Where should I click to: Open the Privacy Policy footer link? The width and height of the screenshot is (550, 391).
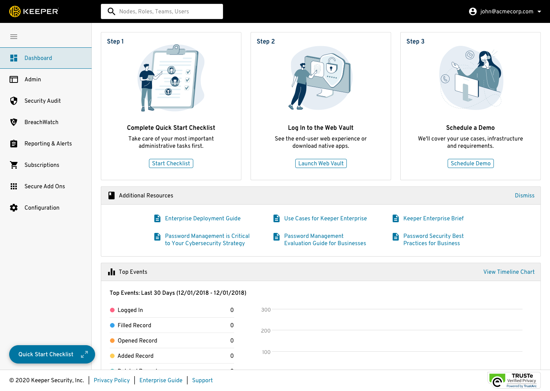tap(112, 380)
